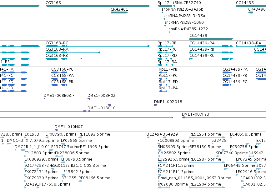Select EST FGC008B03.5prime
Viewport: 266px width, 189px height.
(x=158, y=144)
